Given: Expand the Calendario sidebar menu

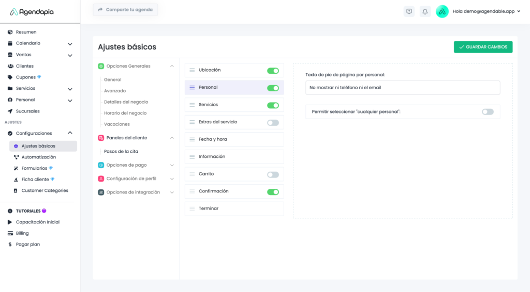Looking at the screenshot, I should pyautogui.click(x=70, y=43).
